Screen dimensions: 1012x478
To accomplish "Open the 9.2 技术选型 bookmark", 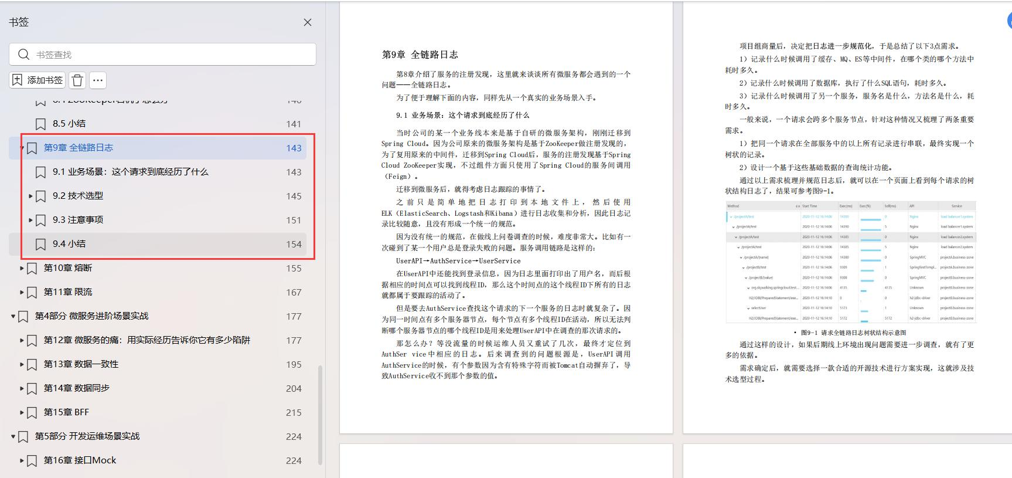I will pos(78,196).
